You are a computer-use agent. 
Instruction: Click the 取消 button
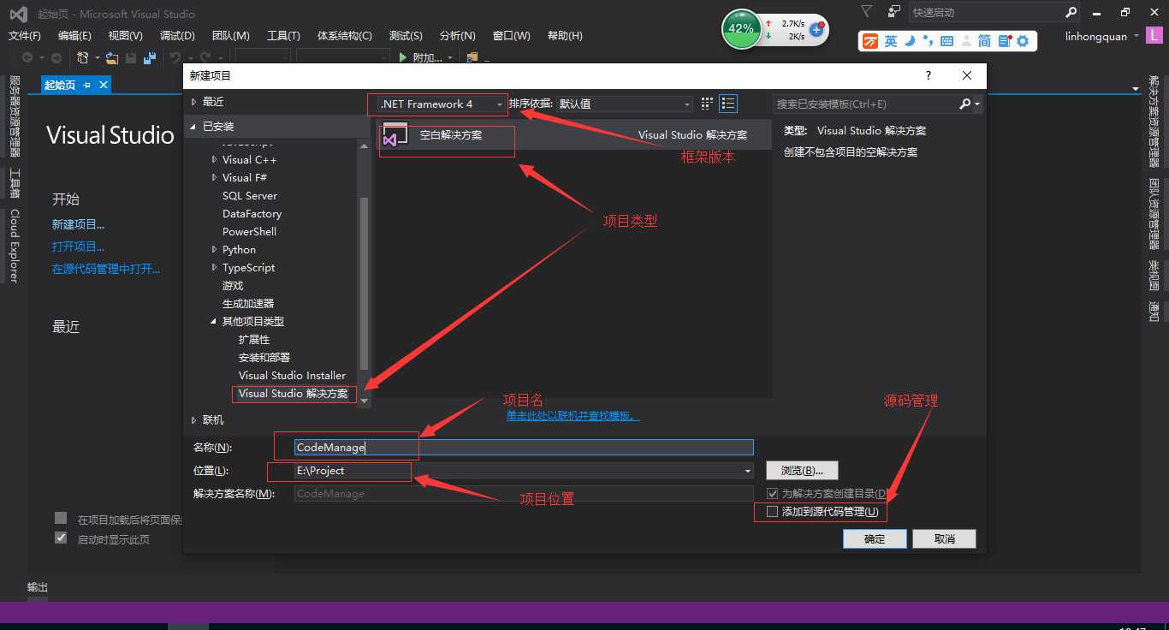click(x=944, y=539)
